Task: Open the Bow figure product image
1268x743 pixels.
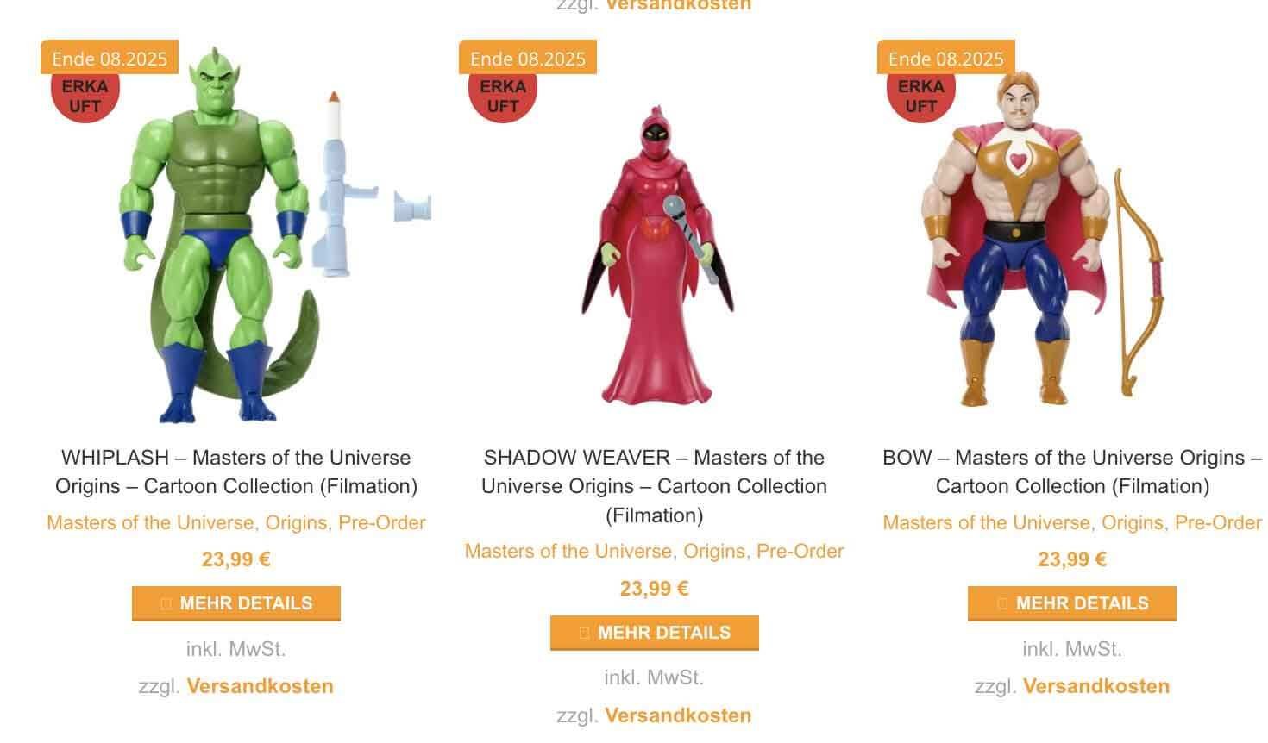Action: [1072, 234]
